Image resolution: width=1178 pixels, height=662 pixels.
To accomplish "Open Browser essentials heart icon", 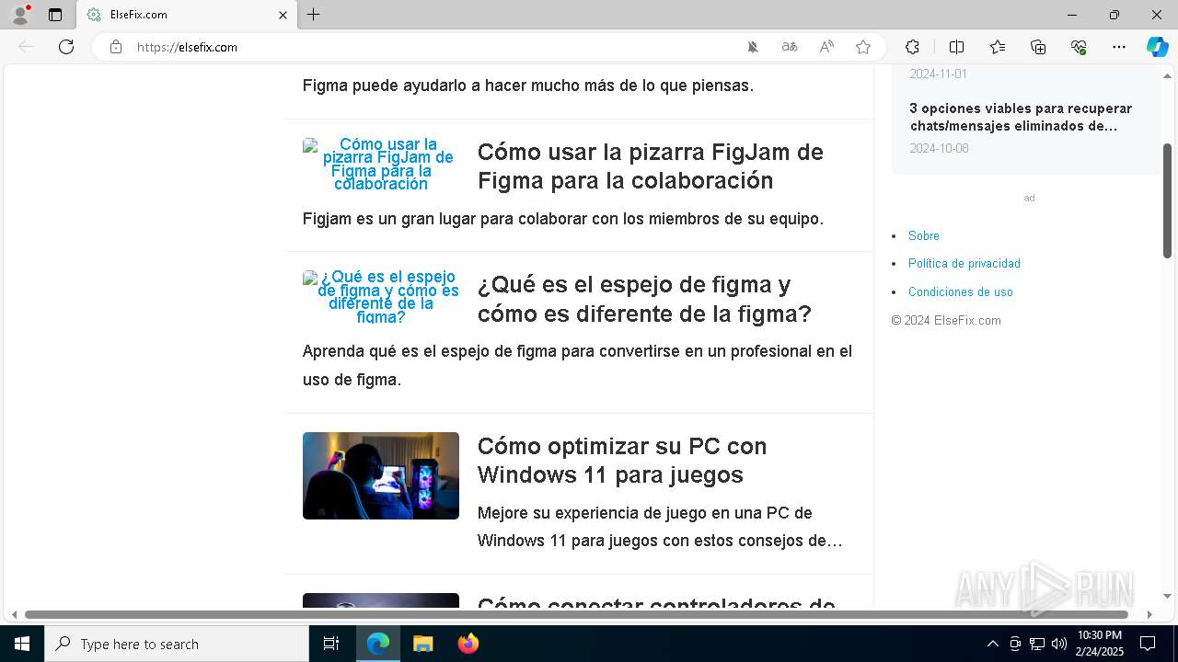I will [x=1079, y=47].
